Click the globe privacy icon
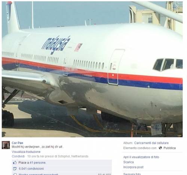 [160, 148]
